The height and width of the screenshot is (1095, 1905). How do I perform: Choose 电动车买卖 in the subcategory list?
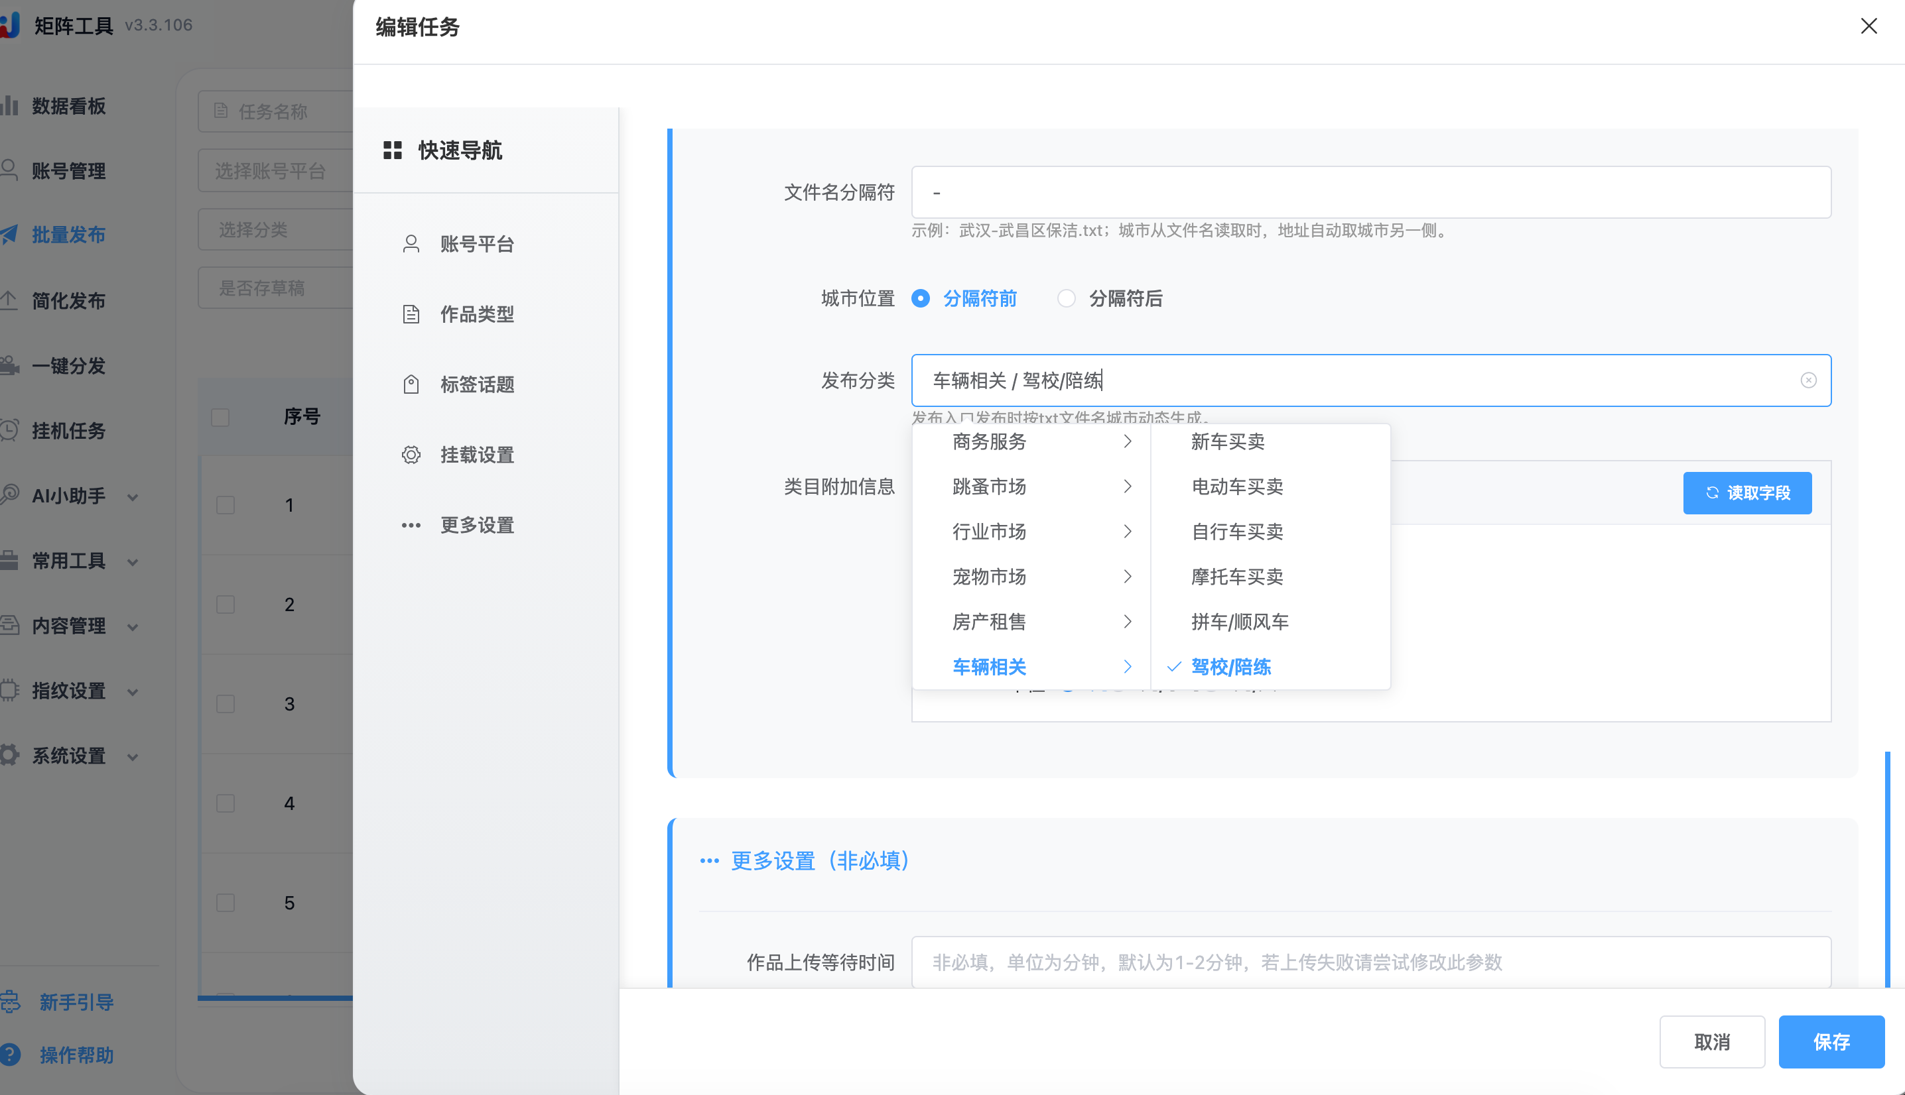(1237, 487)
